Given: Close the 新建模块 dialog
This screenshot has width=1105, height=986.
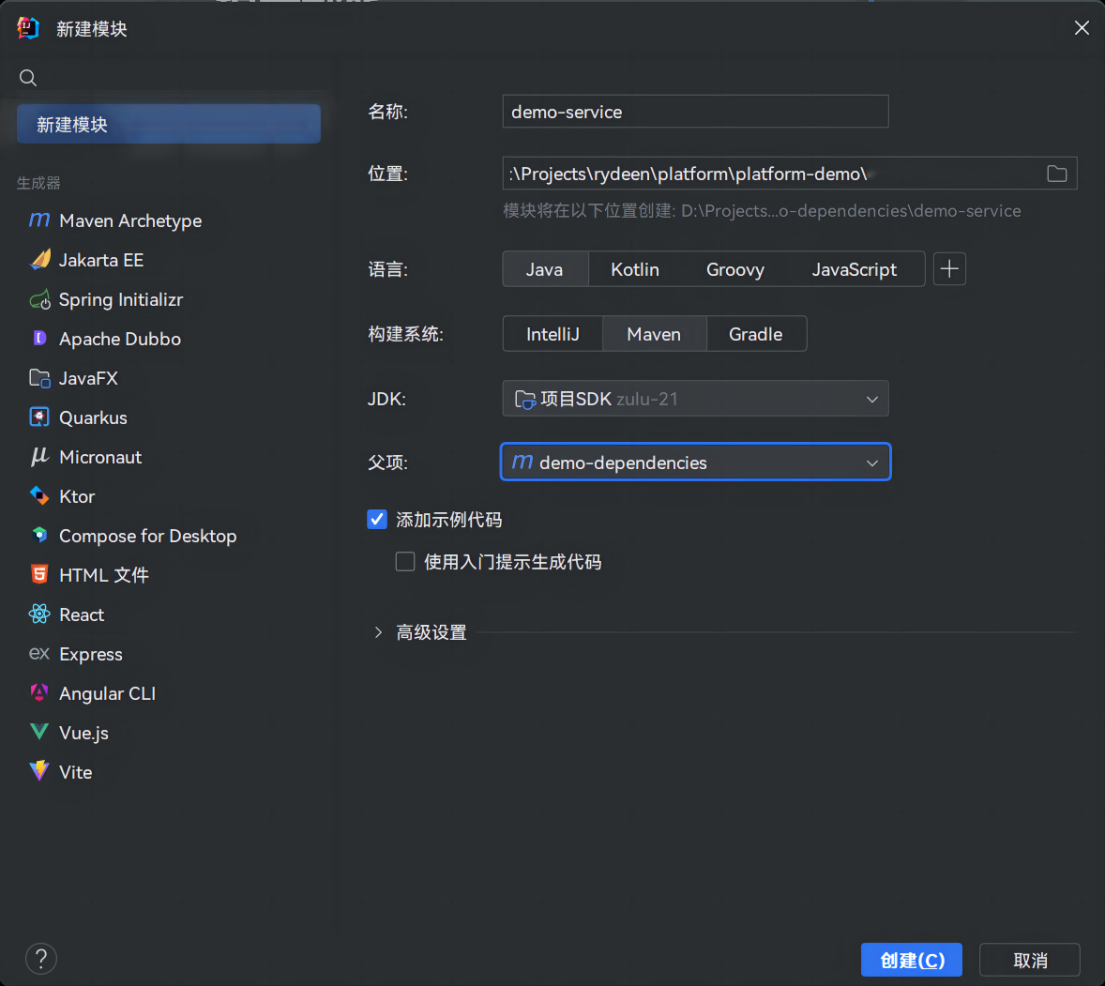Looking at the screenshot, I should 1082,27.
